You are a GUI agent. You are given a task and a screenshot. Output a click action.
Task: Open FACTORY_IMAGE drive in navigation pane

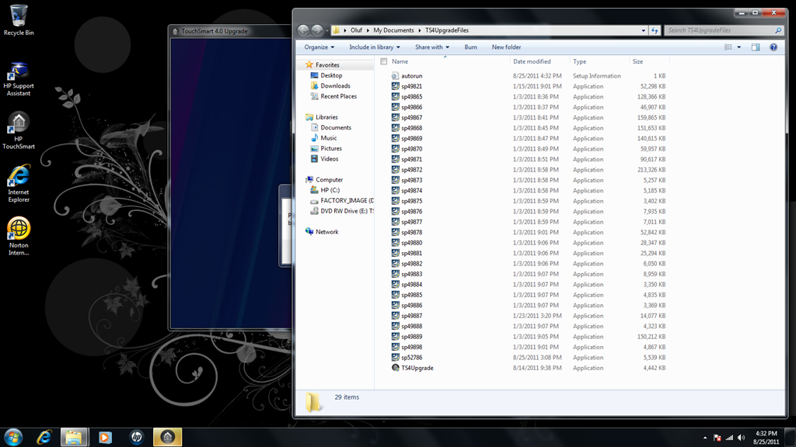click(x=347, y=201)
